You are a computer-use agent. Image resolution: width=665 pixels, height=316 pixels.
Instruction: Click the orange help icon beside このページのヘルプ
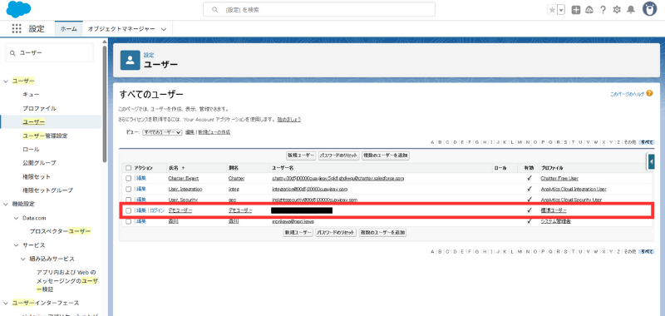(x=649, y=93)
